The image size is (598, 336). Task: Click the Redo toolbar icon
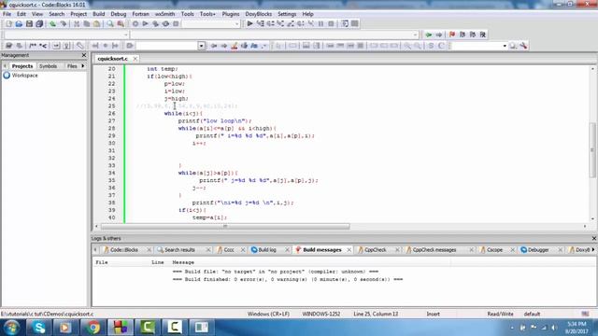(x=63, y=24)
